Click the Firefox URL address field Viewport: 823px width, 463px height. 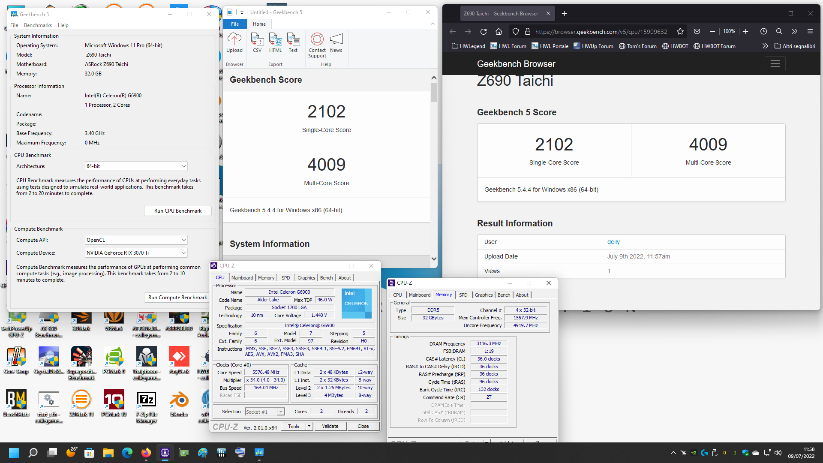click(x=601, y=31)
